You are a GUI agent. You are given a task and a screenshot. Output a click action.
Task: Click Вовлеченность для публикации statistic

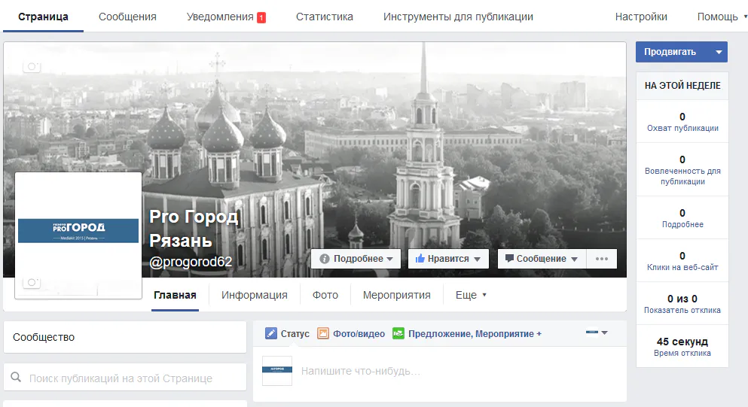(x=682, y=170)
